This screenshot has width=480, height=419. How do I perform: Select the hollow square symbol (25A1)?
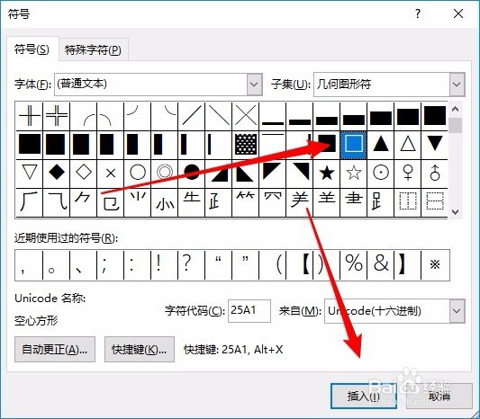pyautogui.click(x=354, y=145)
